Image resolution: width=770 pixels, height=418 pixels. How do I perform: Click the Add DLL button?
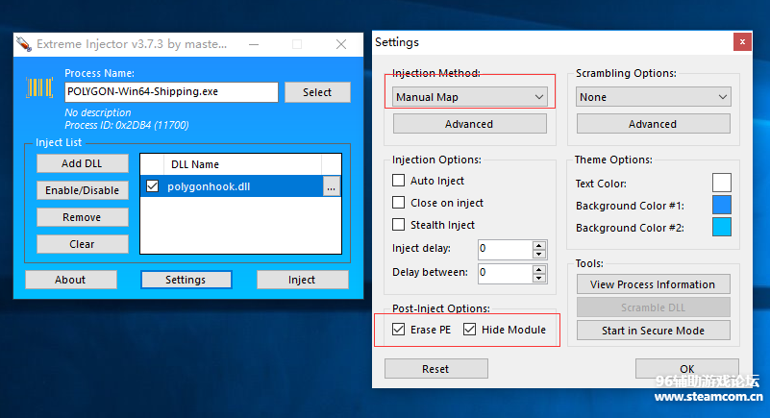(x=82, y=163)
